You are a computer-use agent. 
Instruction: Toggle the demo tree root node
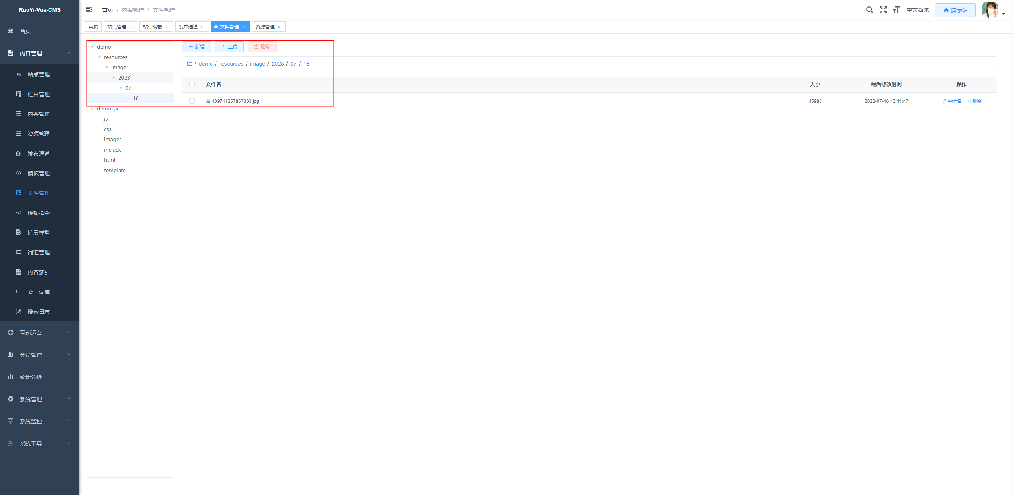(x=94, y=47)
